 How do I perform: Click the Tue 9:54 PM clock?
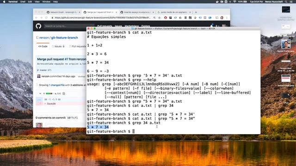tap(256, 2)
